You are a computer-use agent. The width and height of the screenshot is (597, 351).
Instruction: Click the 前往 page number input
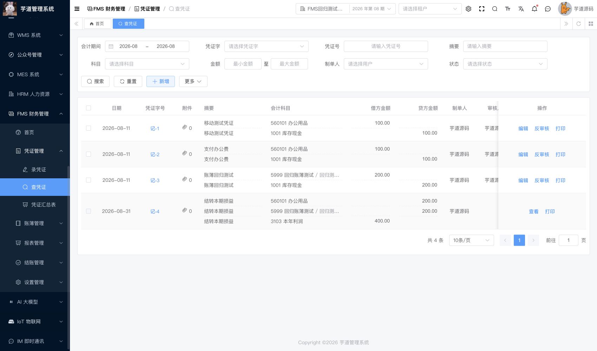[x=568, y=240]
